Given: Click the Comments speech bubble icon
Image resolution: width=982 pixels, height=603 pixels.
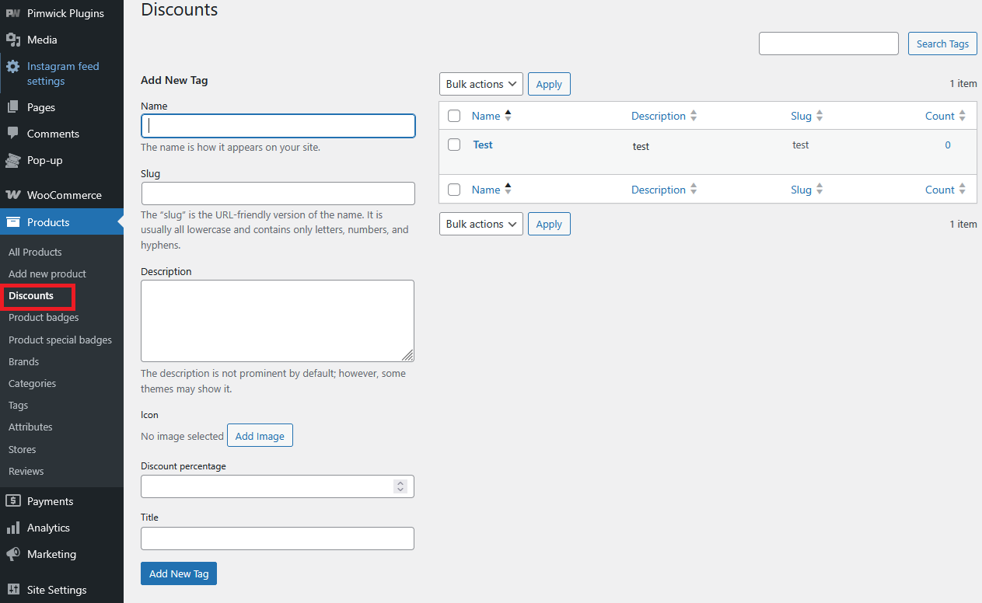Looking at the screenshot, I should [12, 134].
